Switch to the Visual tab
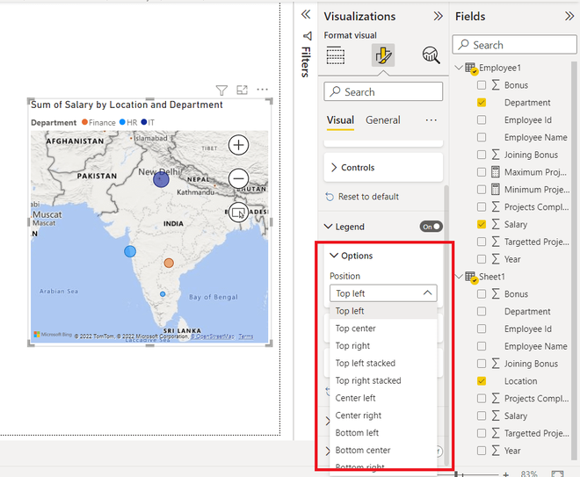This screenshot has height=477, width=580. [340, 120]
